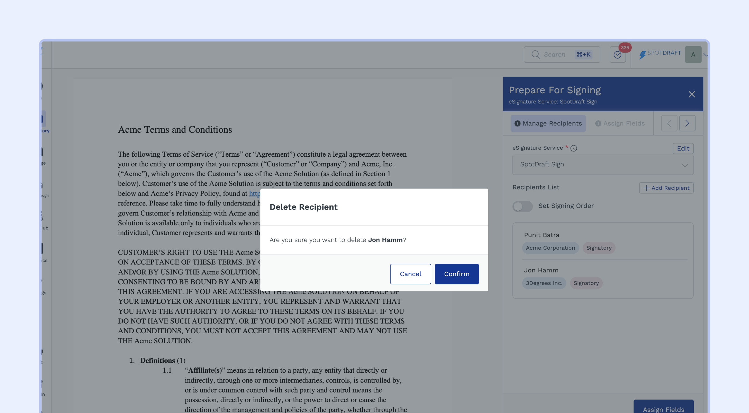Image resolution: width=749 pixels, height=413 pixels.
Task: Switch to the Manage Recipients tab
Action: (x=548, y=123)
